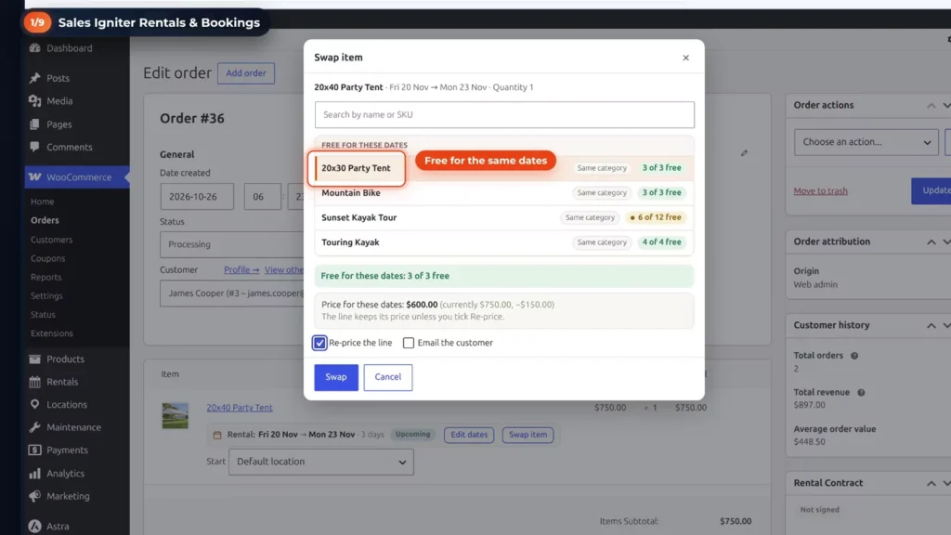Click the Media icon in sidebar

[x=35, y=100]
